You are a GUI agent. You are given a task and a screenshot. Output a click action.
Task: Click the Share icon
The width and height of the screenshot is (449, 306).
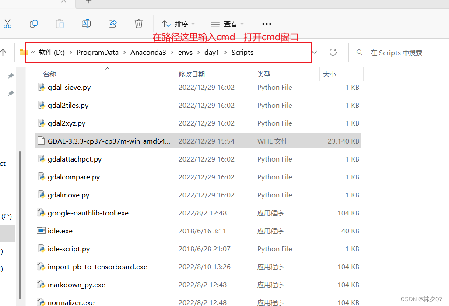pos(112,24)
